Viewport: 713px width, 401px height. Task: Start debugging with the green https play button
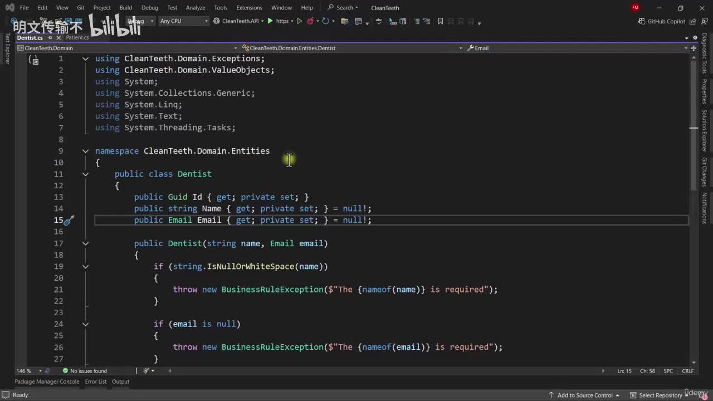click(271, 21)
